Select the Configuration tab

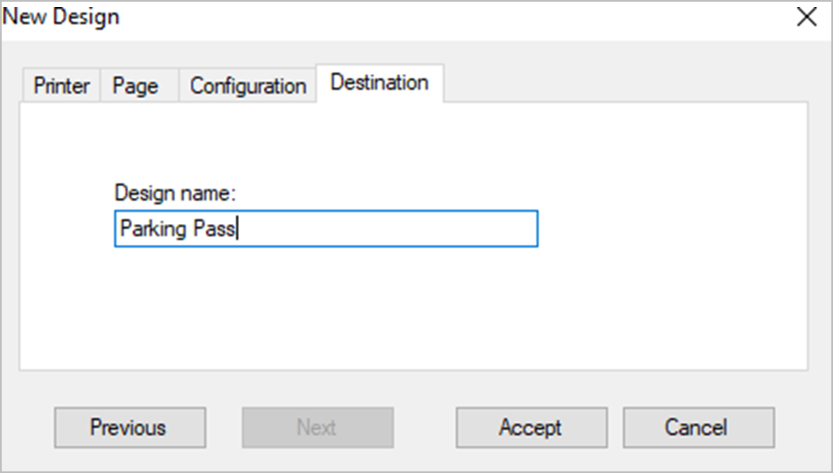247,85
